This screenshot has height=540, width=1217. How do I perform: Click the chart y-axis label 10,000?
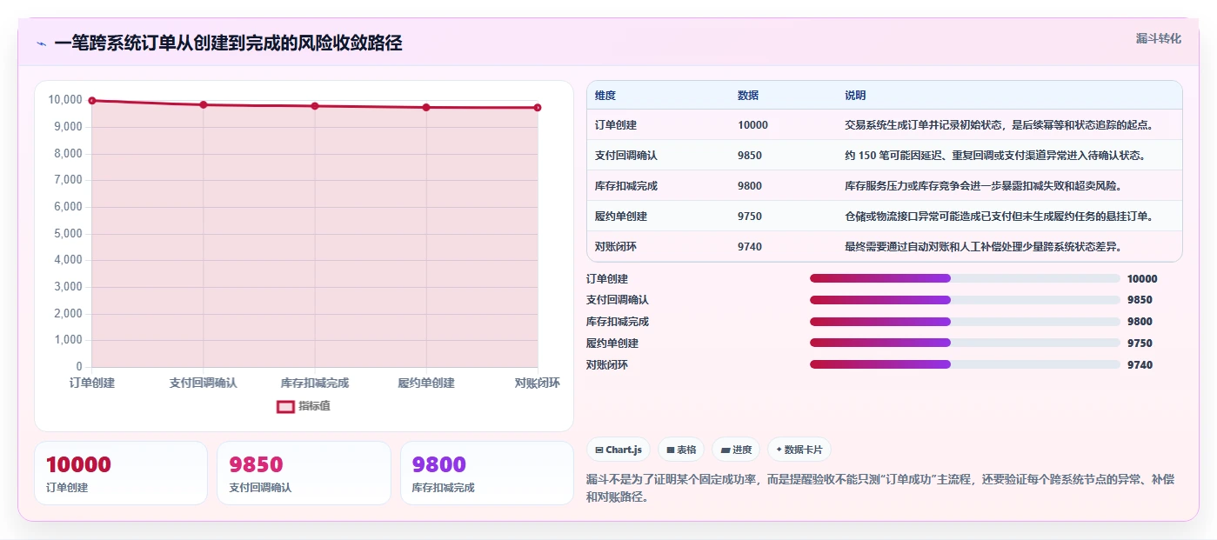[x=65, y=101]
